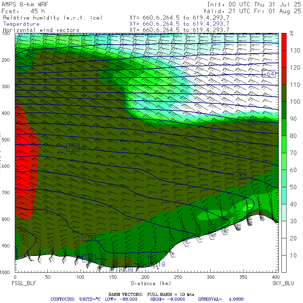This screenshot has height=303, width=303.
Task: Click the blue 'Temperature' field label
Action: [x=21, y=24]
